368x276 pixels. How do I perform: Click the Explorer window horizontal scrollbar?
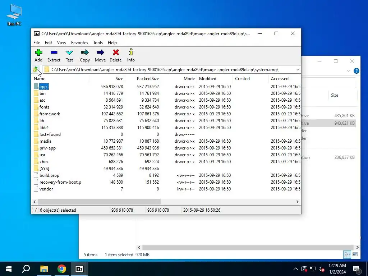pyautogui.click(x=248, y=247)
